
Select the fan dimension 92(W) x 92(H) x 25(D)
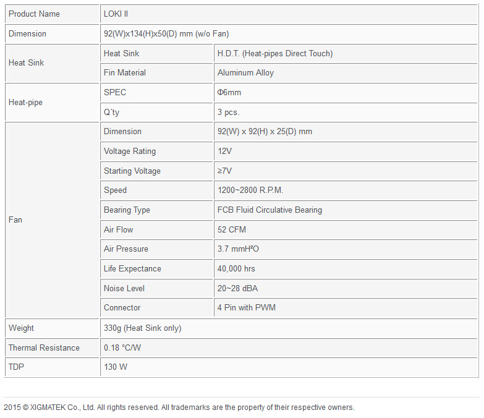tap(265, 131)
